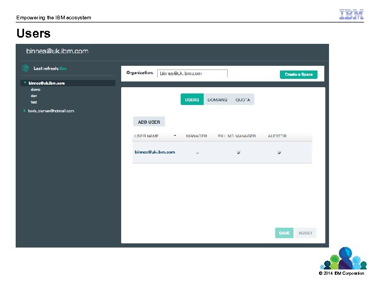This screenshot has width=376, height=282.
Task: Click the ADD USER button
Action: point(149,122)
